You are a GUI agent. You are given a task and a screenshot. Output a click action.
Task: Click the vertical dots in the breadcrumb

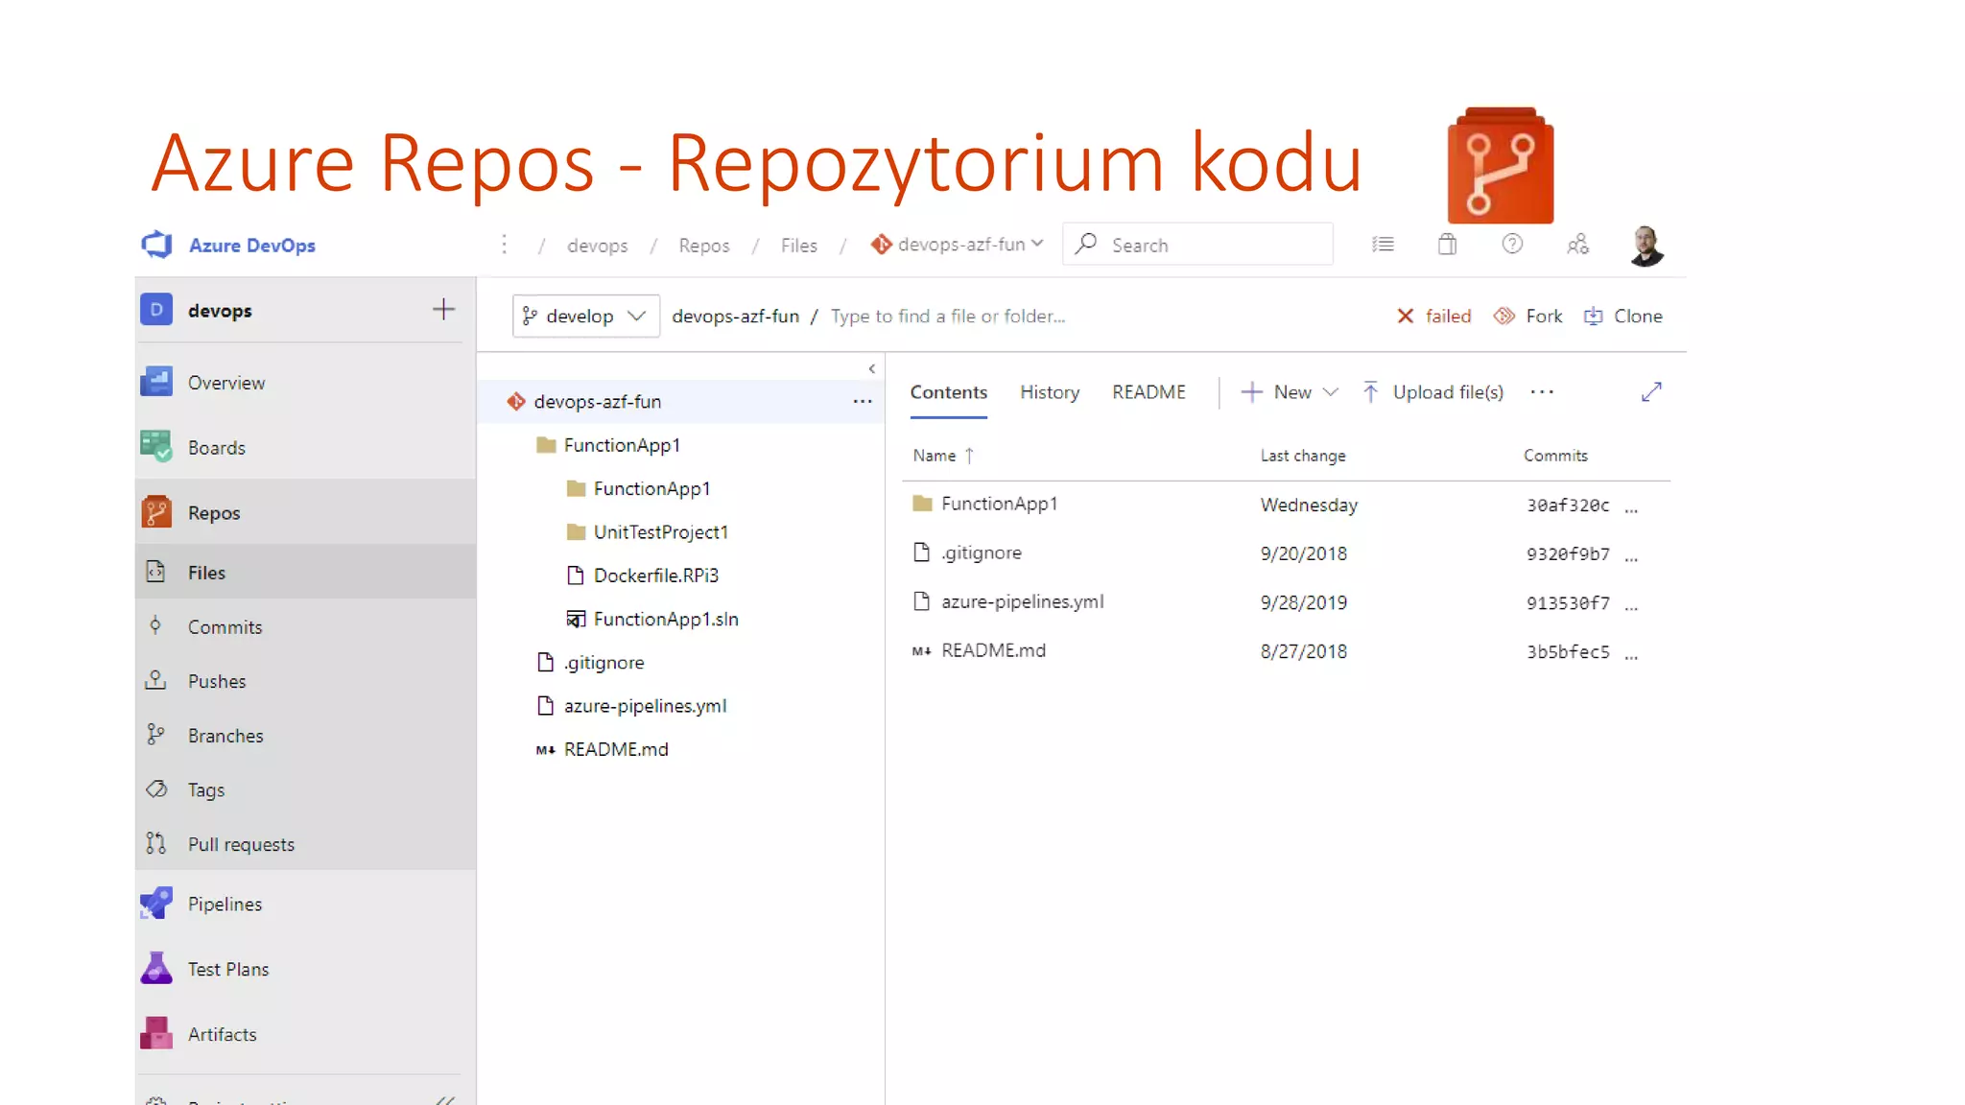click(504, 245)
